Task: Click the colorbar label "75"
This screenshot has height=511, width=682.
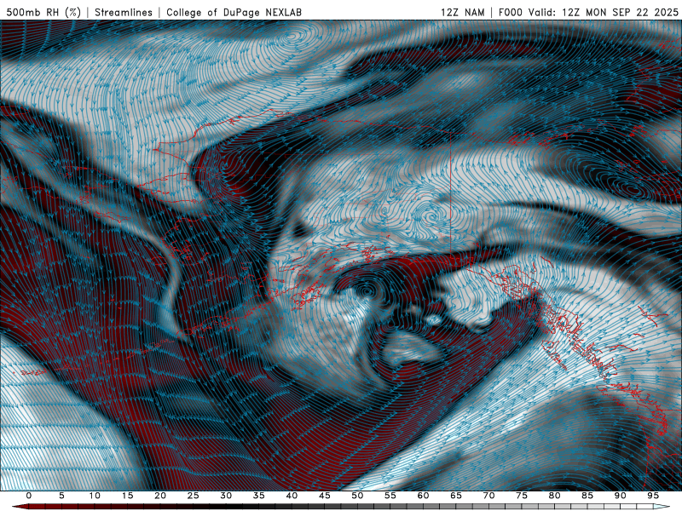Action: pos(522,496)
